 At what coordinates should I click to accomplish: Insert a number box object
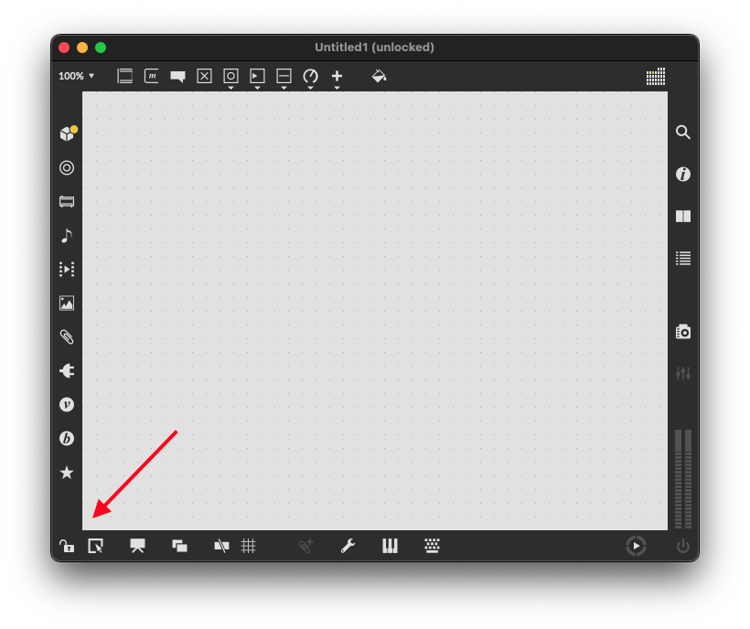coord(257,76)
